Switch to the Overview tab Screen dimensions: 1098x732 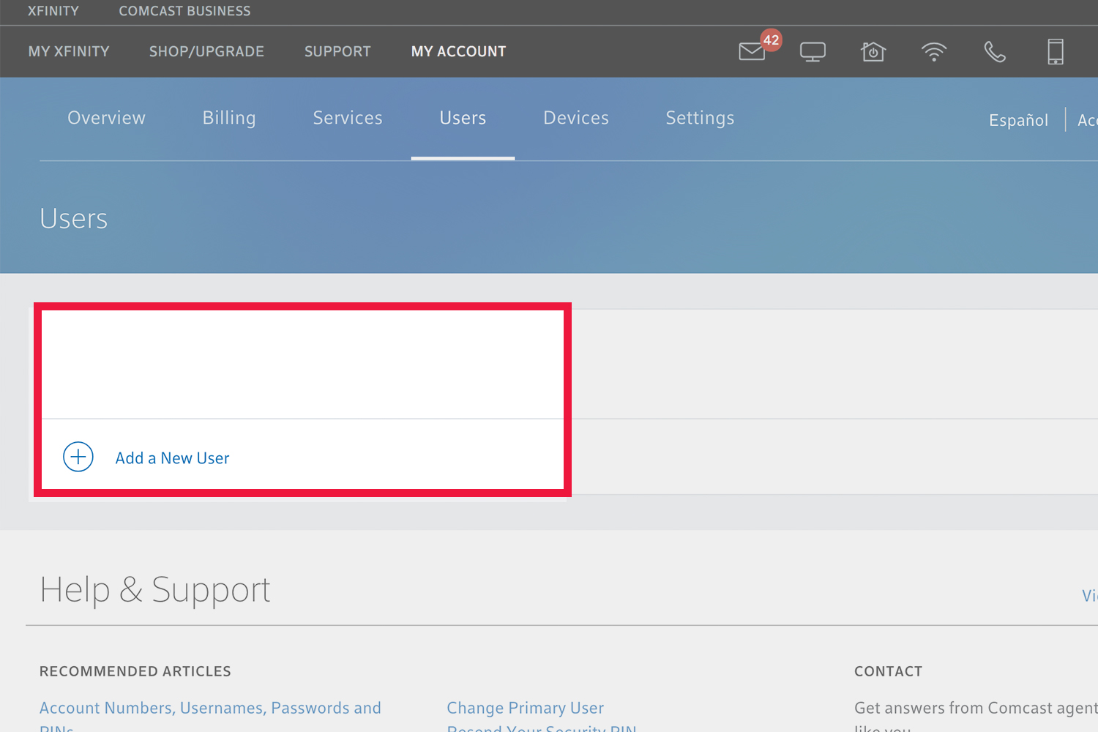pyautogui.click(x=106, y=118)
